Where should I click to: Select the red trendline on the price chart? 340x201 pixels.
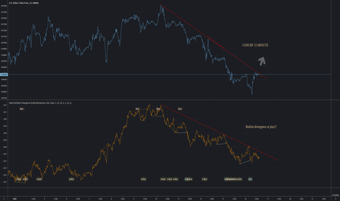(212, 41)
